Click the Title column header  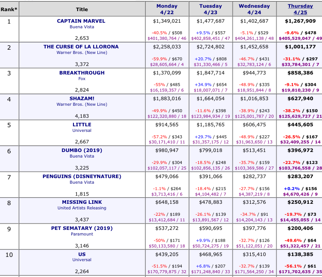tap(82, 9)
